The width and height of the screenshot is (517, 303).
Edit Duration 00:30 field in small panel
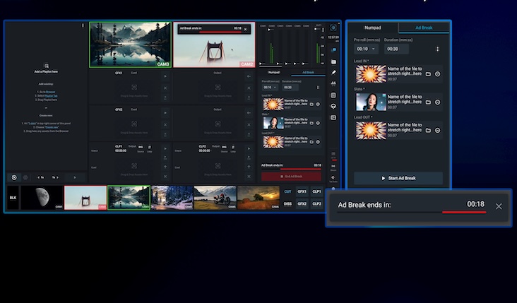(x=290, y=88)
